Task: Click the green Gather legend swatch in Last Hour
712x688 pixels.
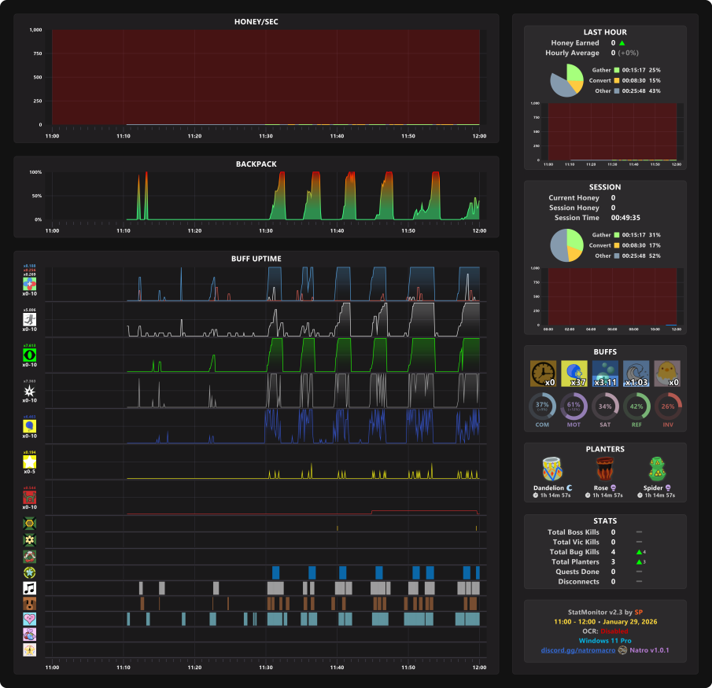Action: click(x=617, y=70)
